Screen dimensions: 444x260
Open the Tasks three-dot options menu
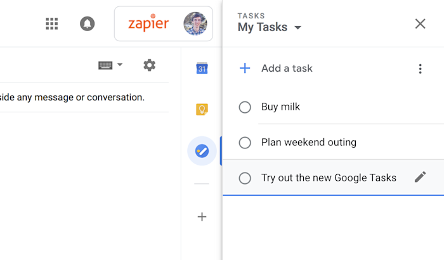click(420, 68)
